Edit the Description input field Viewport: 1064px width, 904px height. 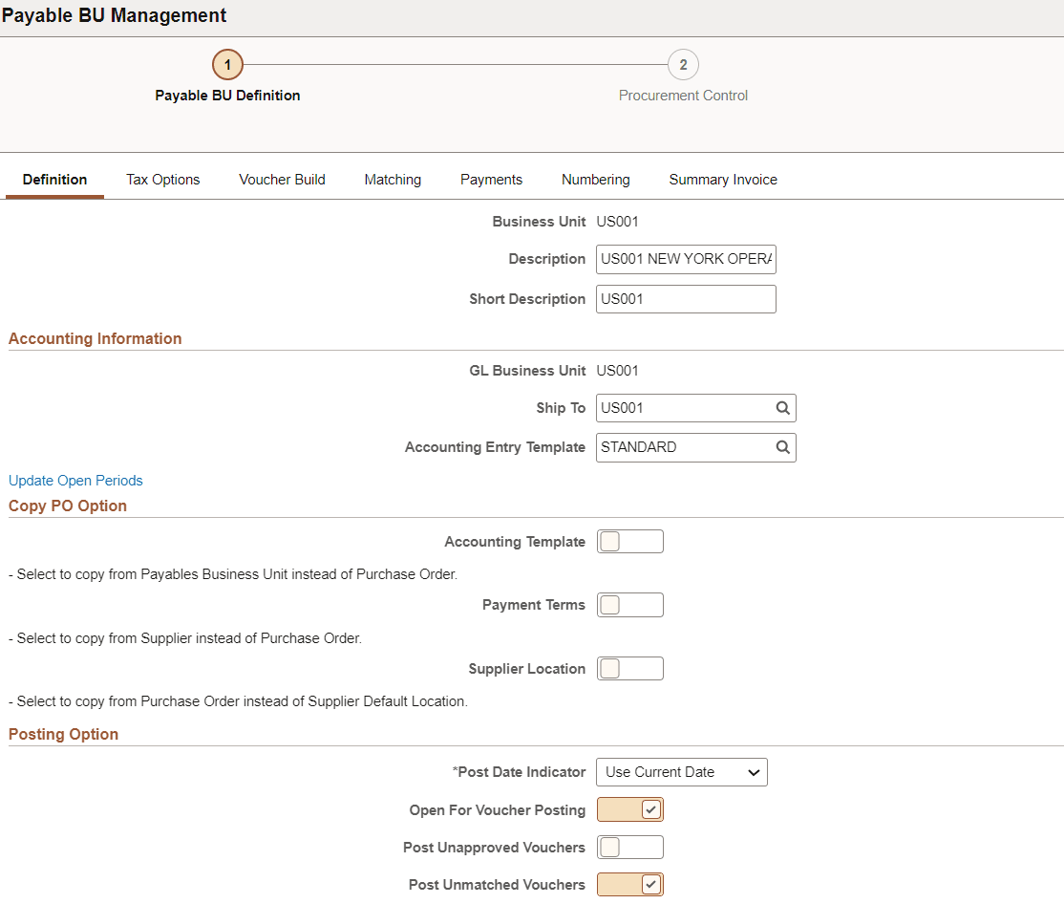686,259
